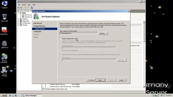Click Browse next to save reports location
The height and width of the screenshot is (97, 173).
(103, 33)
